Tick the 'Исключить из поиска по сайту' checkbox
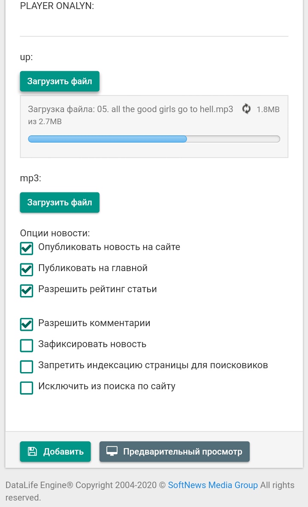This screenshot has height=507, width=308. (x=27, y=388)
